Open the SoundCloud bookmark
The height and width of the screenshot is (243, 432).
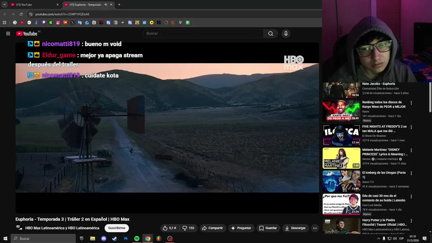[x=65, y=23]
